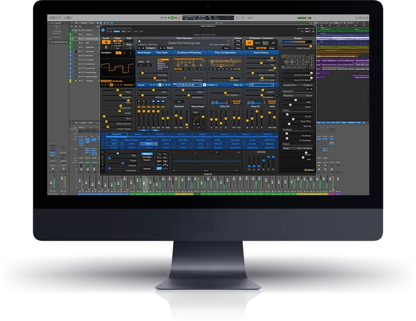Click the Copy button in plugin header
Image resolution: width=416 pixels, height=321 pixels.
pos(123,31)
